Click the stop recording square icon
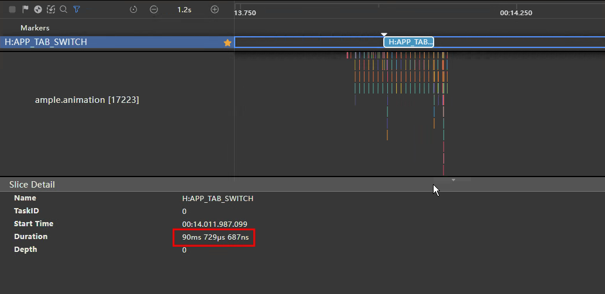The width and height of the screenshot is (605, 294). pos(12,9)
